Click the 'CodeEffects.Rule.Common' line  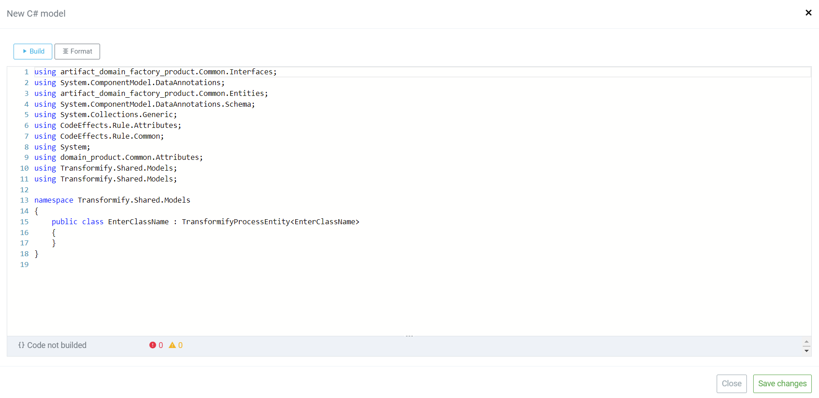pyautogui.click(x=99, y=136)
